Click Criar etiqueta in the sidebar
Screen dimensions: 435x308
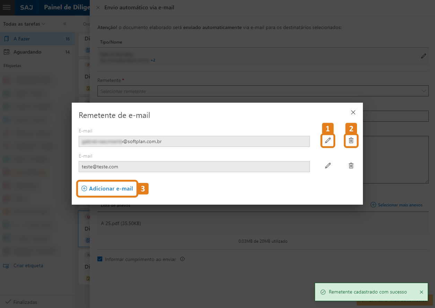28,266
